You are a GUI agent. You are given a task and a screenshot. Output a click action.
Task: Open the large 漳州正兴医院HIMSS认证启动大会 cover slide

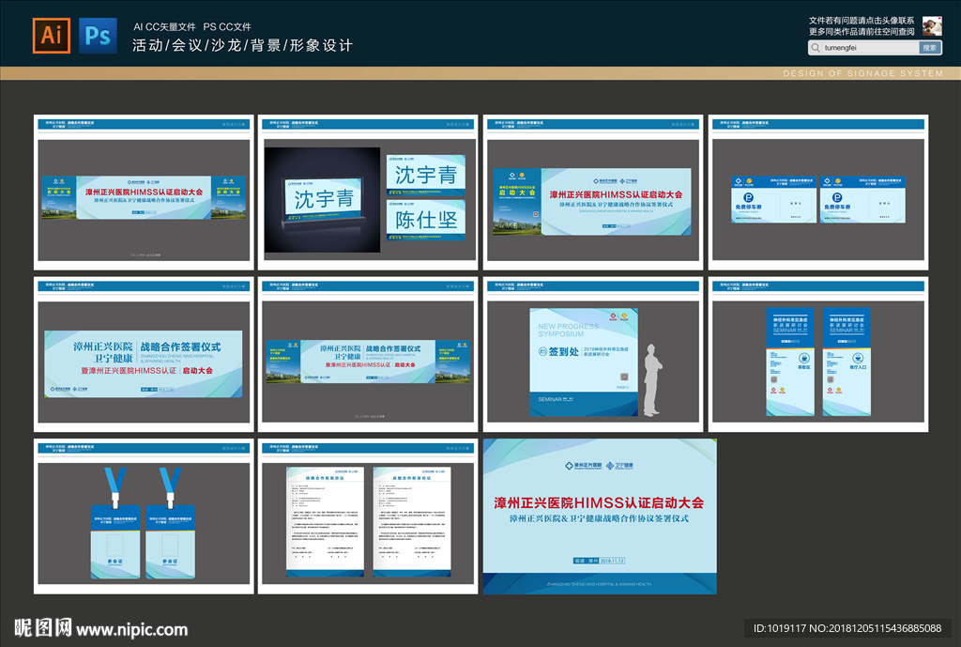(x=600, y=516)
